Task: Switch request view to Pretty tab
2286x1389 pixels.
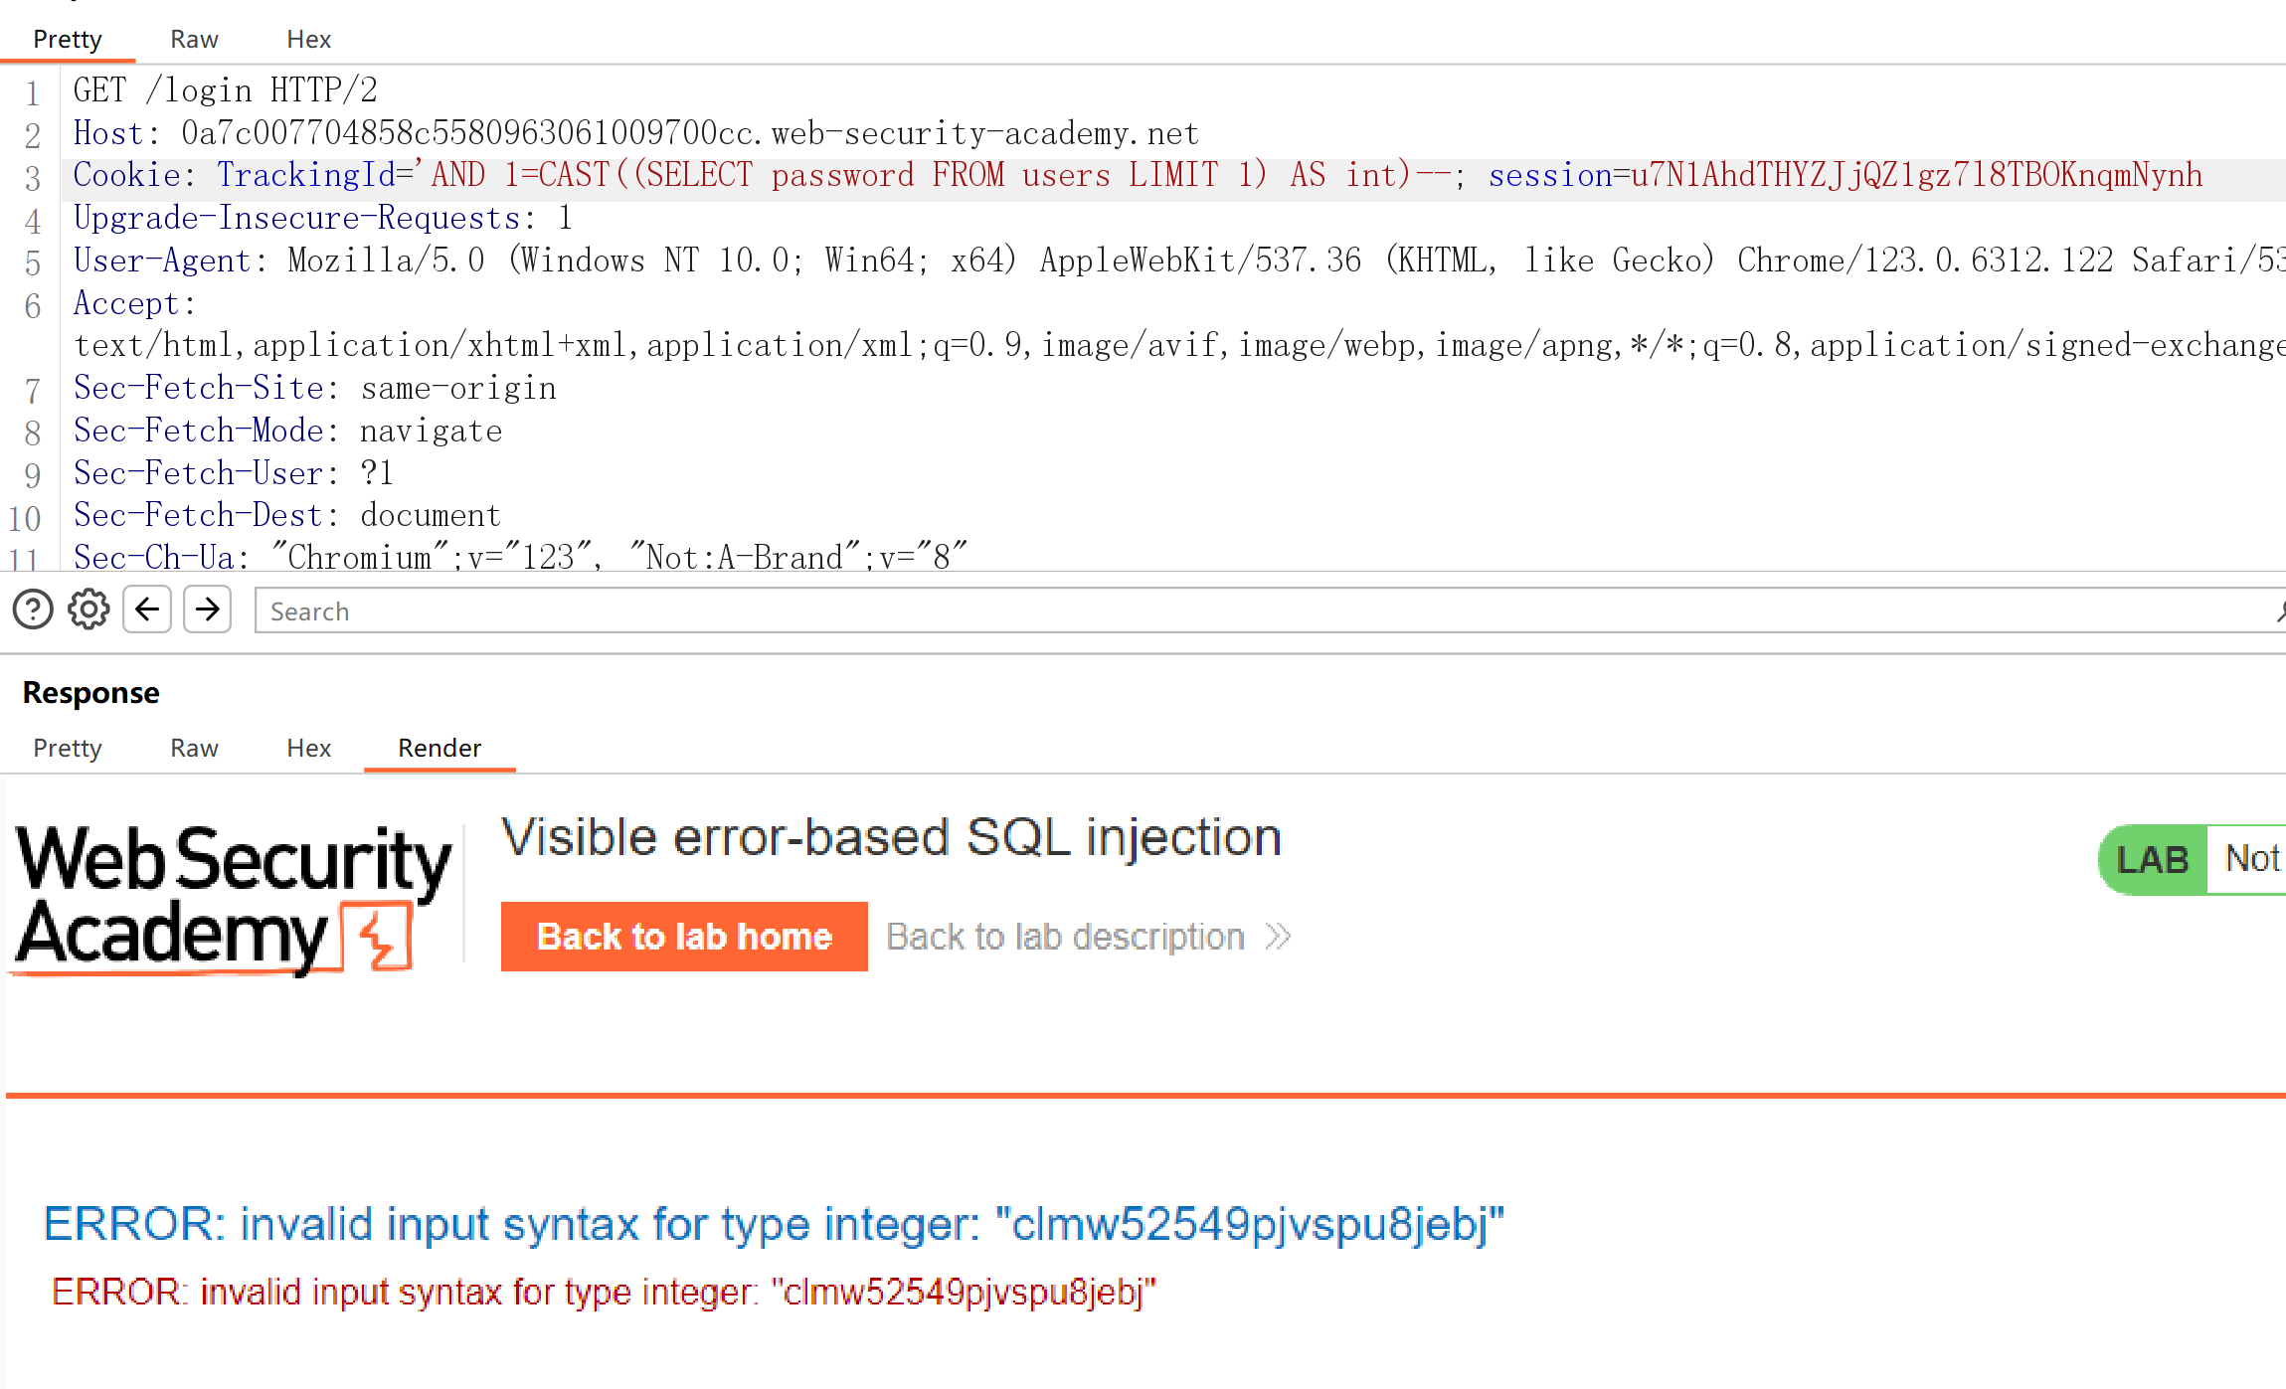Action: pyautogui.click(x=68, y=39)
